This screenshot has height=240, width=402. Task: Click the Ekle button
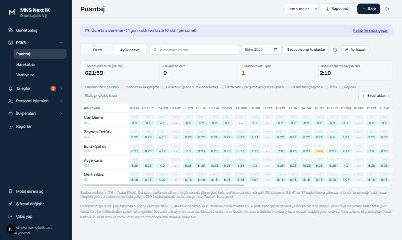[x=369, y=9]
